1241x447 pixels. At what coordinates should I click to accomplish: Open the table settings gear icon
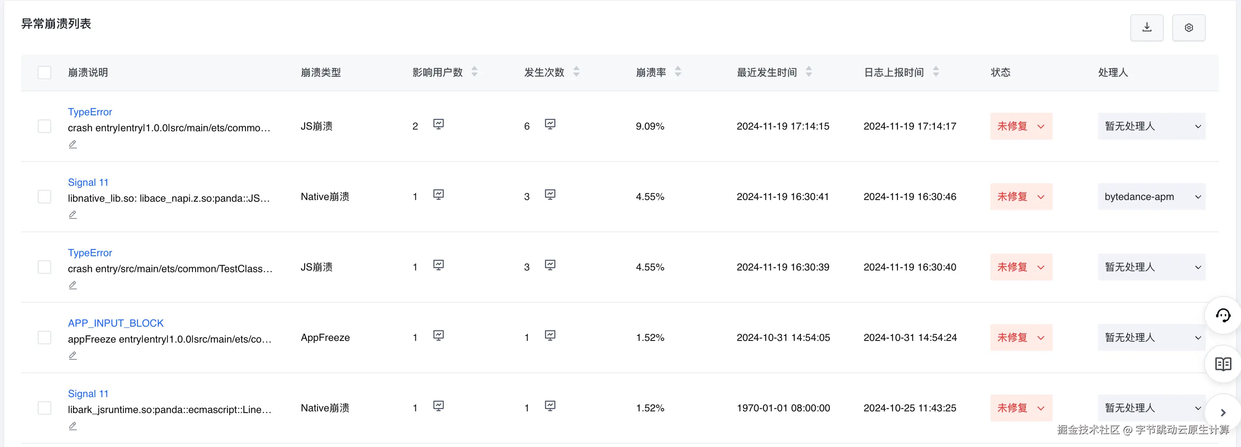point(1188,27)
